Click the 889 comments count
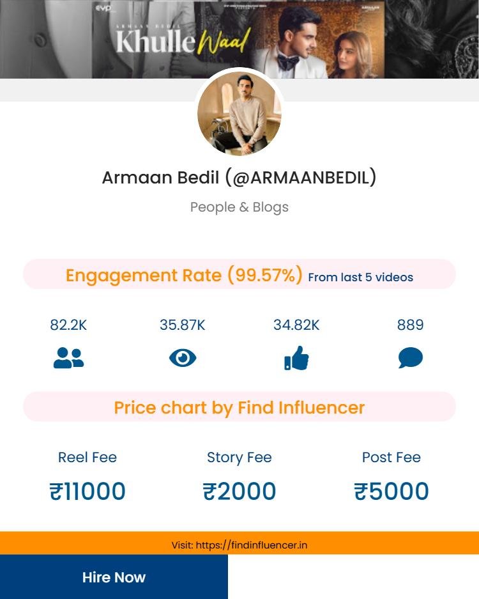The height and width of the screenshot is (599, 479). [410, 325]
